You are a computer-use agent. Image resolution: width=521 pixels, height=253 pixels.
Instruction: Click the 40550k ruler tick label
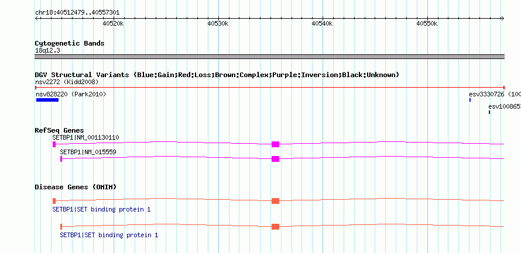427,23
